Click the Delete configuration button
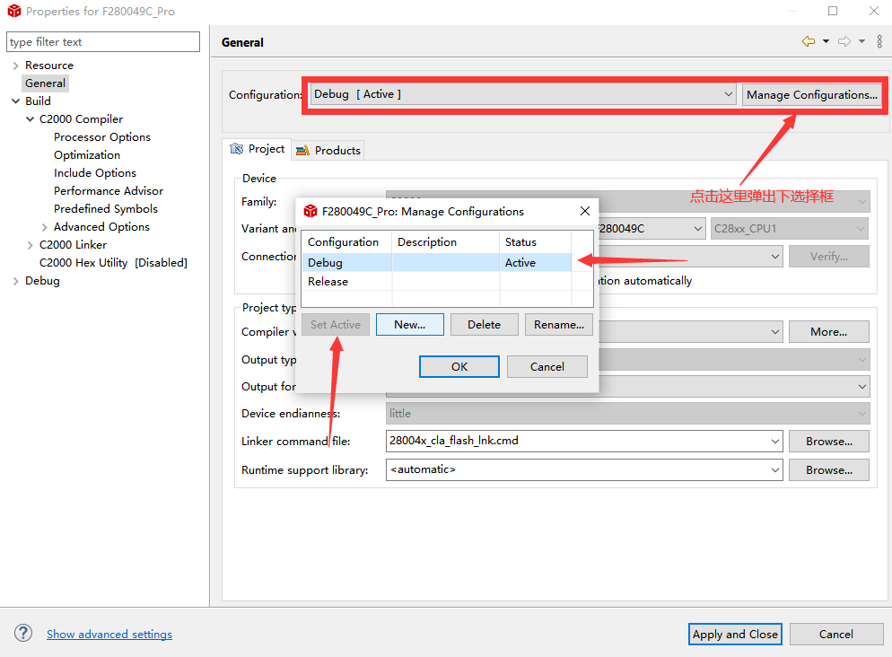 (x=484, y=324)
